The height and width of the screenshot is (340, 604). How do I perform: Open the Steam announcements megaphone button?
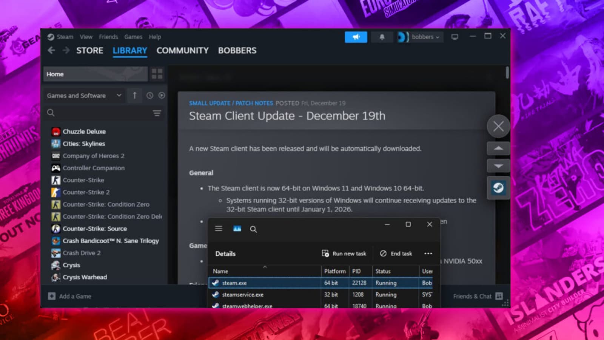(356, 37)
